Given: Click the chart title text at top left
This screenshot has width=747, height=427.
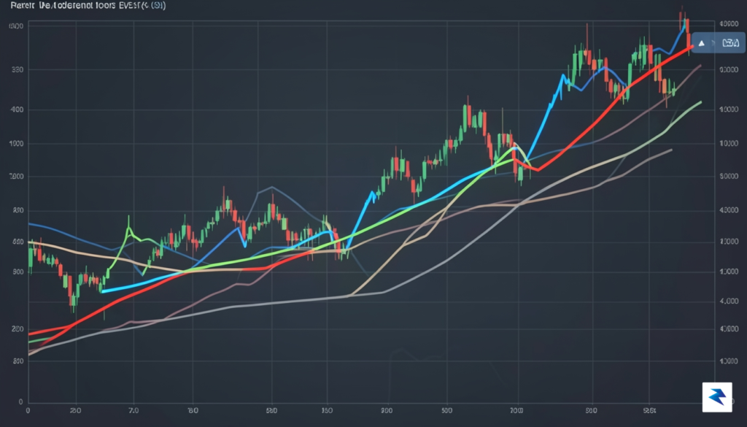Looking at the screenshot, I should point(88,5).
